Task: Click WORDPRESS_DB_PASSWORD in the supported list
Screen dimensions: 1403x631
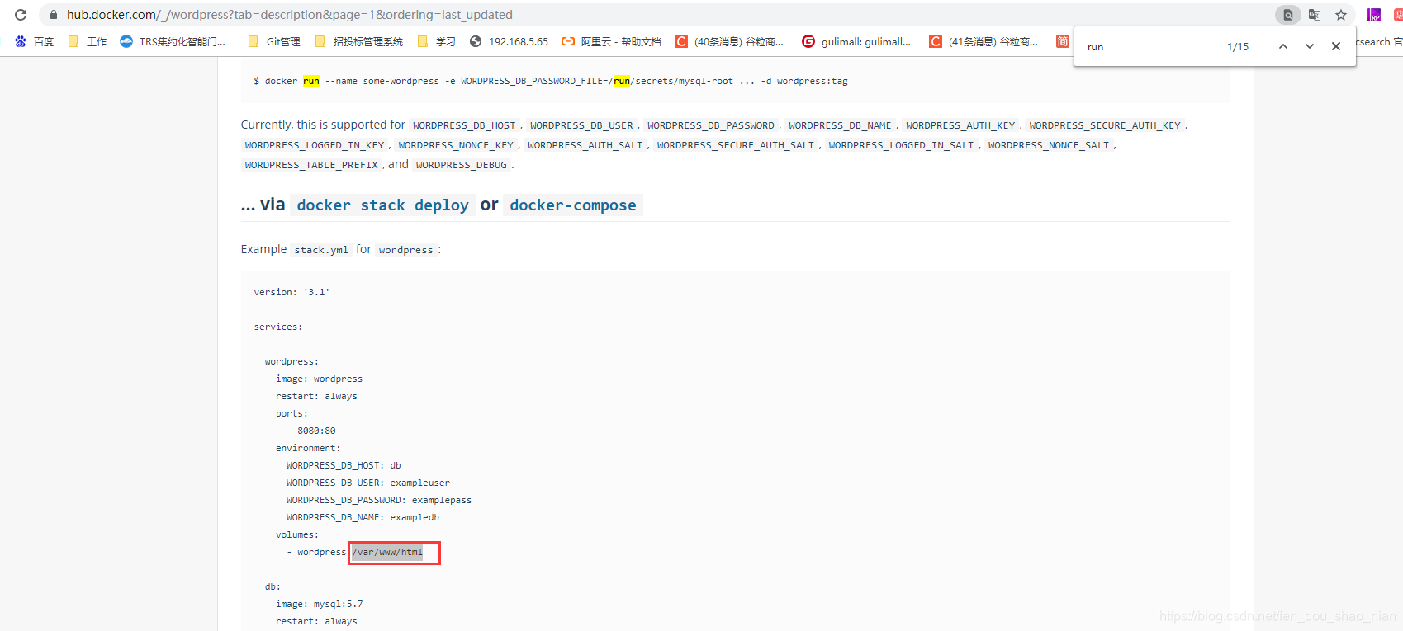Action: coord(711,125)
